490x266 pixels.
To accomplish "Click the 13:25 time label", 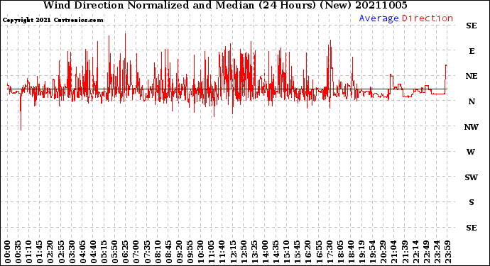I will coord(254,252).
